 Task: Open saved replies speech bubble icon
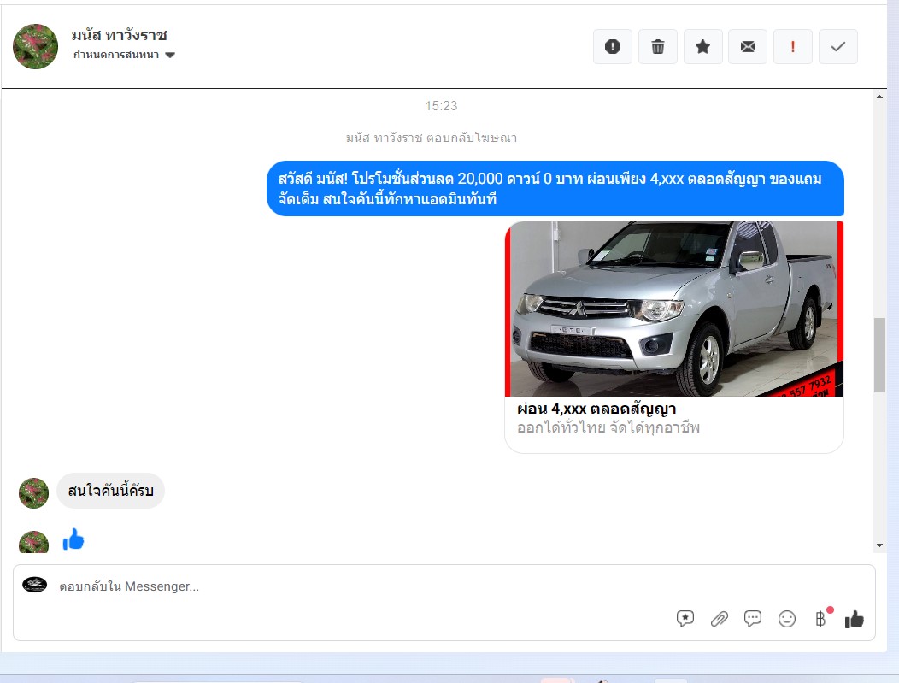[x=753, y=619]
